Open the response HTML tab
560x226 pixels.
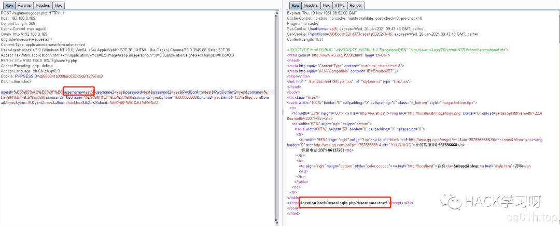pos(339,5)
